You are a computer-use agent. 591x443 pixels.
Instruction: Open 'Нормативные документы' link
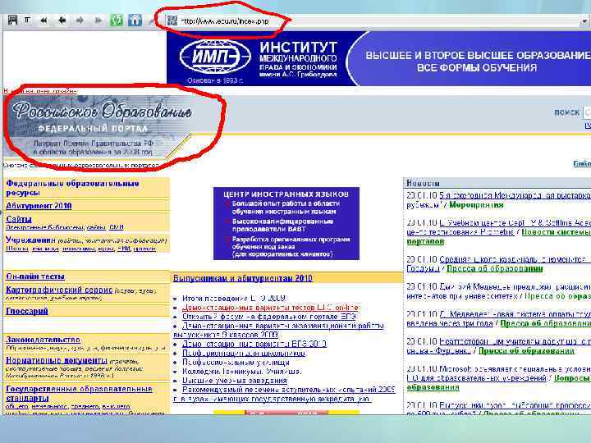point(57,360)
